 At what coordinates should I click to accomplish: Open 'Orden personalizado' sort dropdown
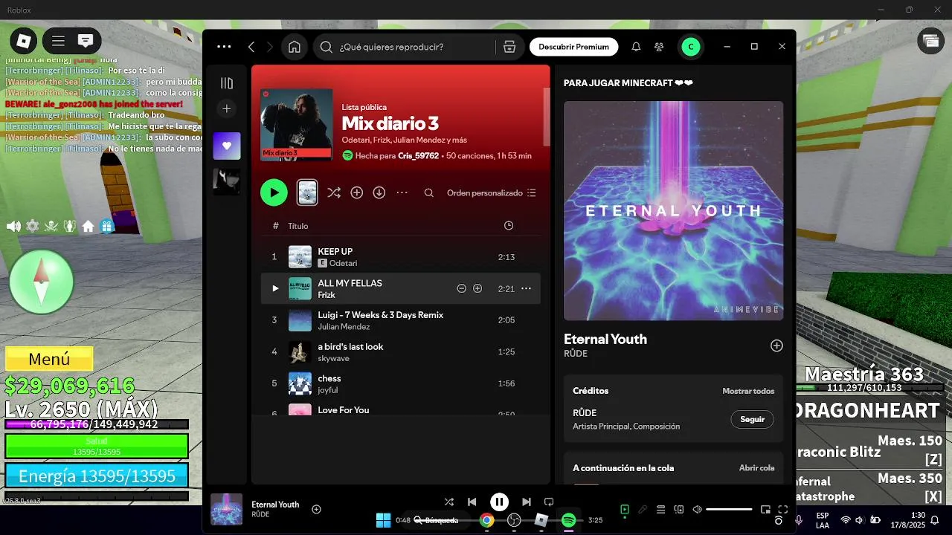coord(491,193)
